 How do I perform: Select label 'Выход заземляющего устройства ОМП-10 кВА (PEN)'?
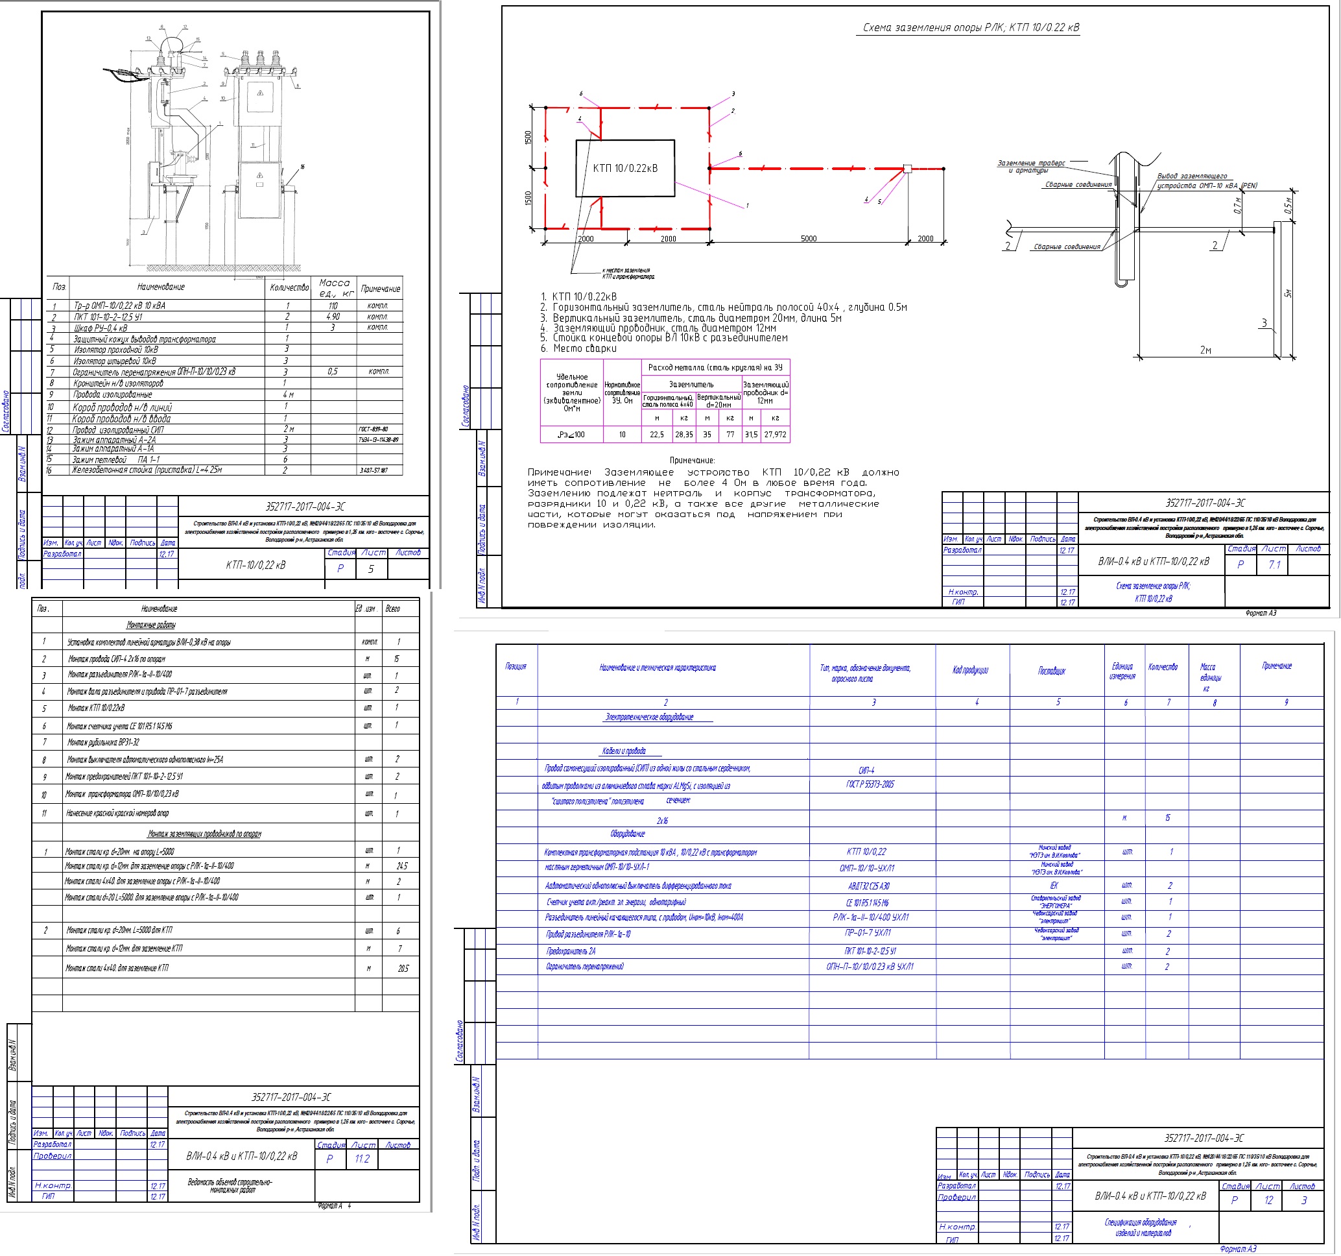(x=1207, y=181)
